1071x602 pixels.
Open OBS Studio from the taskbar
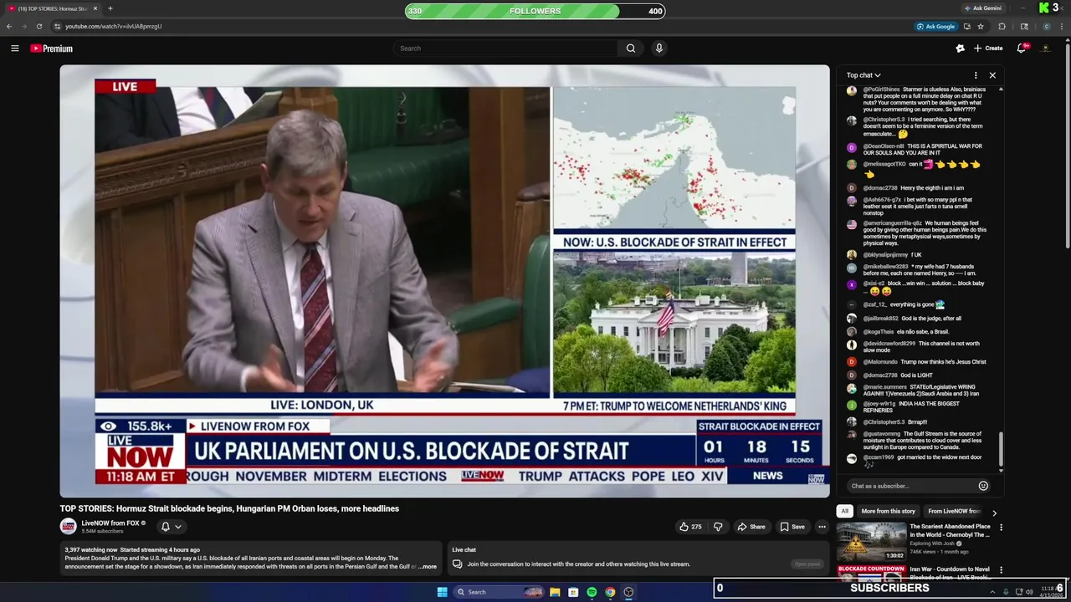(628, 592)
